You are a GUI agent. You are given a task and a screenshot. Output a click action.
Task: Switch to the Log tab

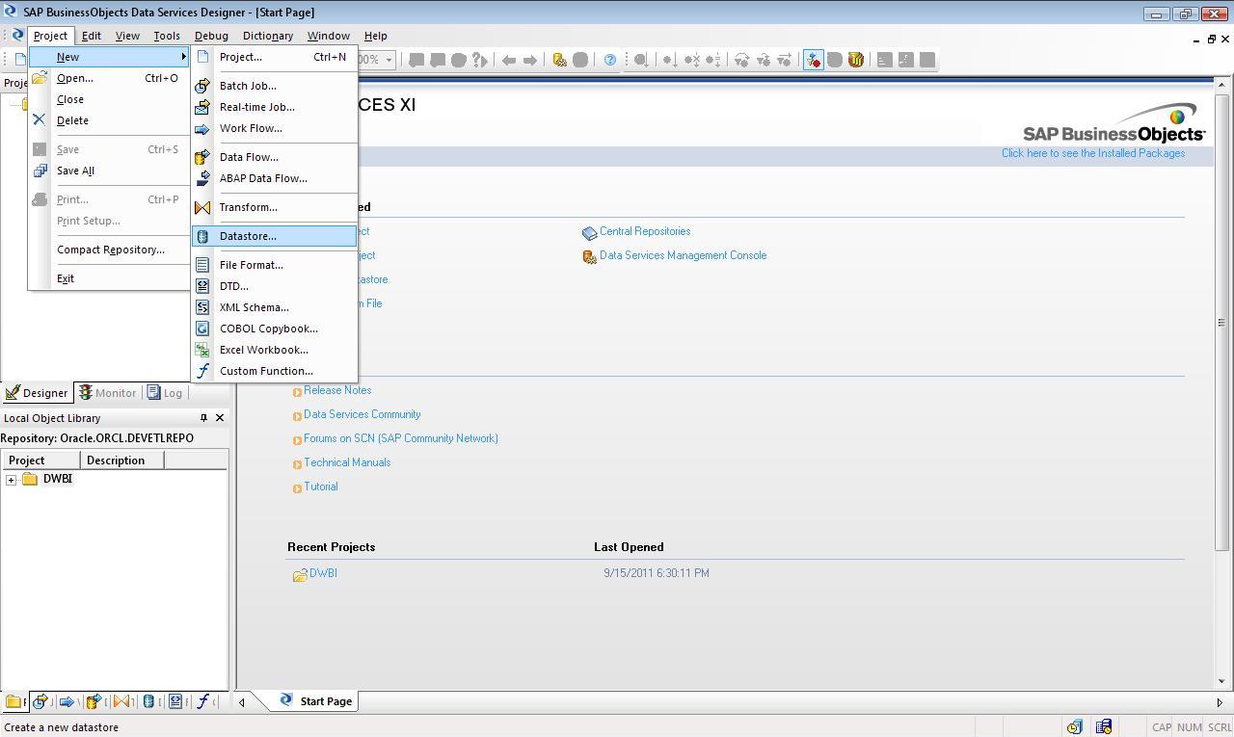point(165,393)
